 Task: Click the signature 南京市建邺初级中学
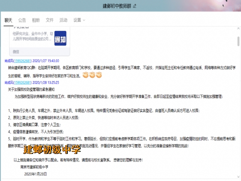34,167
